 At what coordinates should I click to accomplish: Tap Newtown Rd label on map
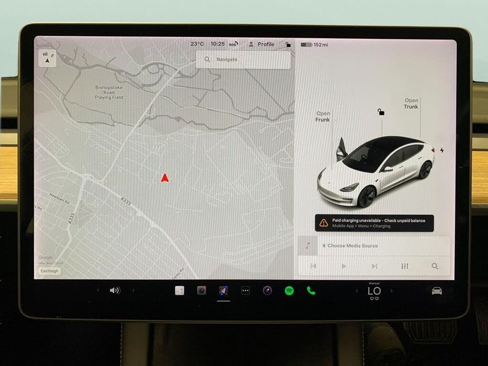[x=59, y=198]
